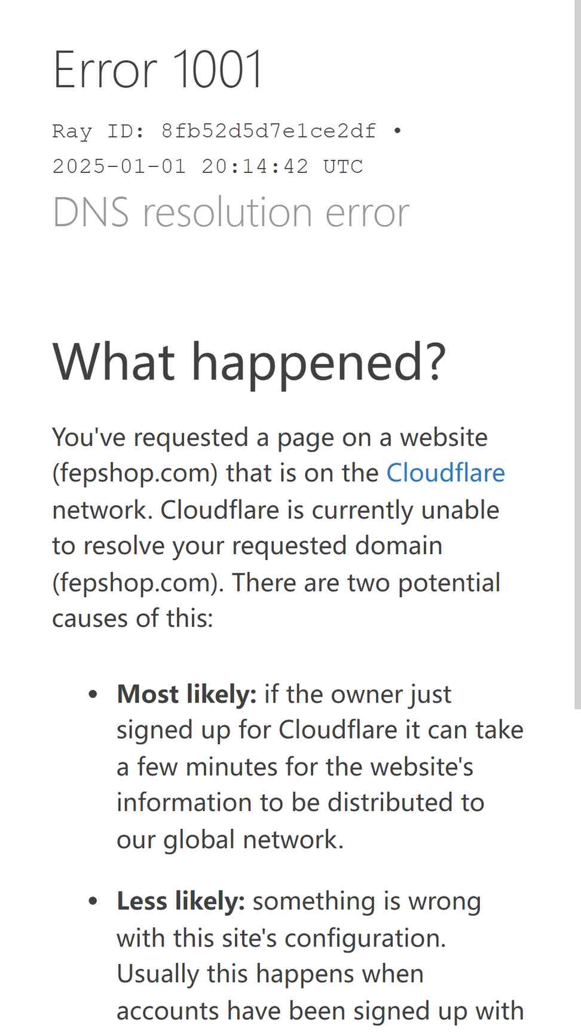Click 'with this site's configuration.' line
581x1034 pixels.
tap(281, 938)
